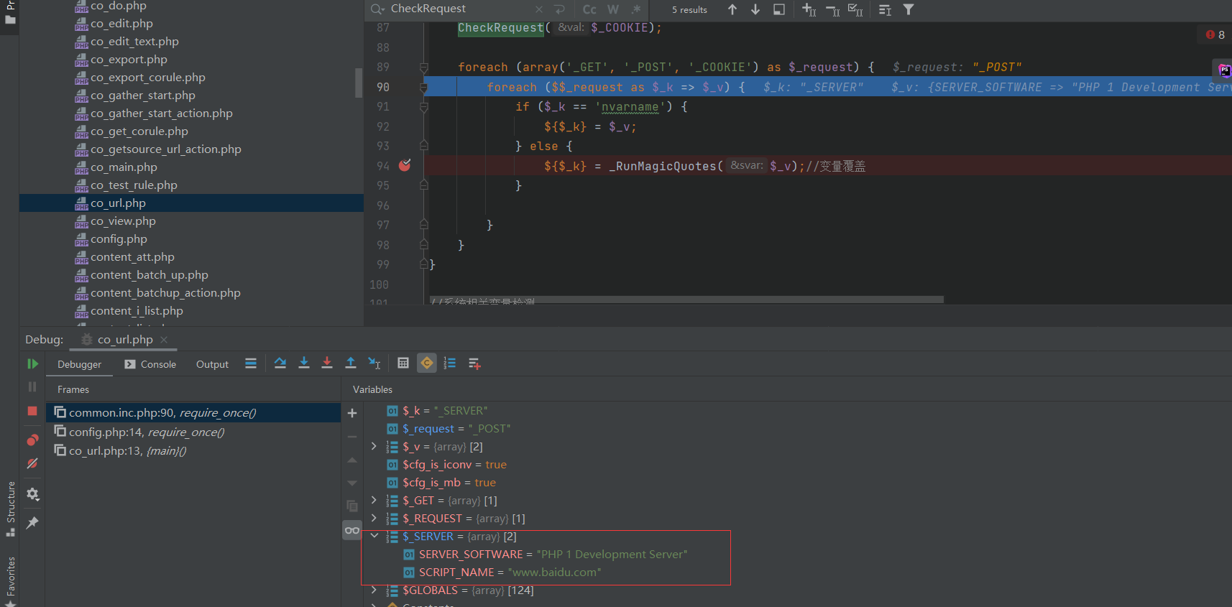Screen dimensions: 1232x607
Task: Close the co_url.php debug tab
Action: (164, 340)
